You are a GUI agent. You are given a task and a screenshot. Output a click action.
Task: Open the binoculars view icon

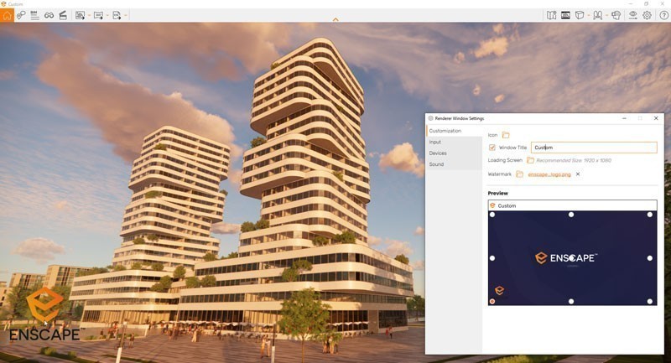[49, 15]
